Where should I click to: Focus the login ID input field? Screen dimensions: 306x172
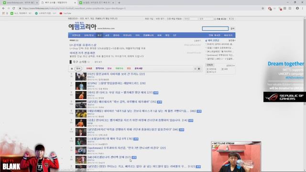(x=191, y=19)
